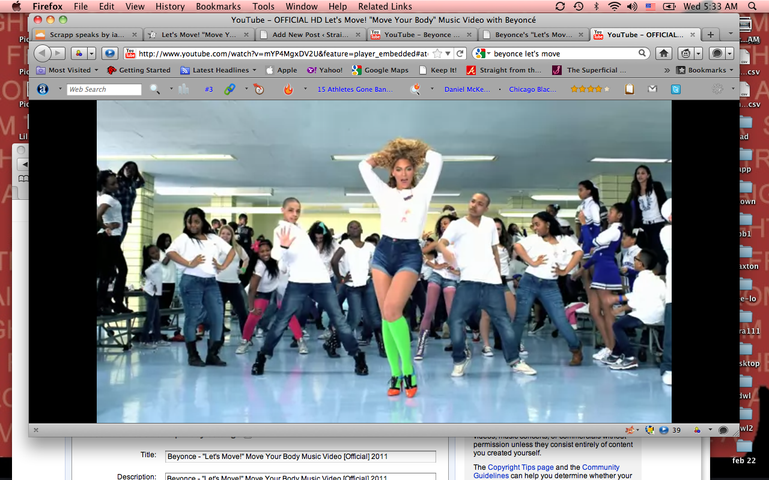Viewport: 769px width, 480px height.
Task: Open the History menu in menu bar
Action: [x=170, y=7]
